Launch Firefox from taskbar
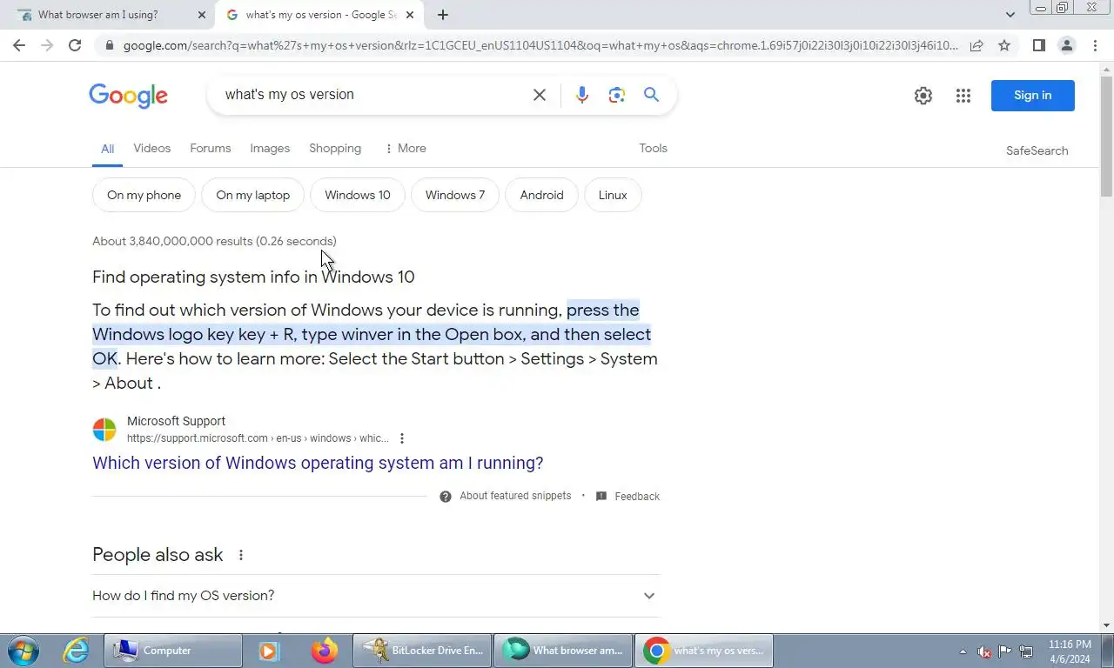Image resolution: width=1114 pixels, height=668 pixels. (x=325, y=651)
